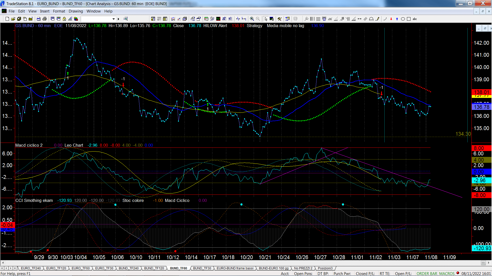Click the increase bar spacing icon

click(x=244, y=19)
